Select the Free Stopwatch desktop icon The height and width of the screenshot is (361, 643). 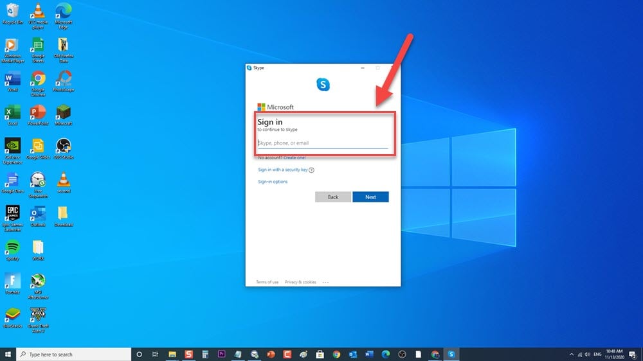(x=38, y=185)
